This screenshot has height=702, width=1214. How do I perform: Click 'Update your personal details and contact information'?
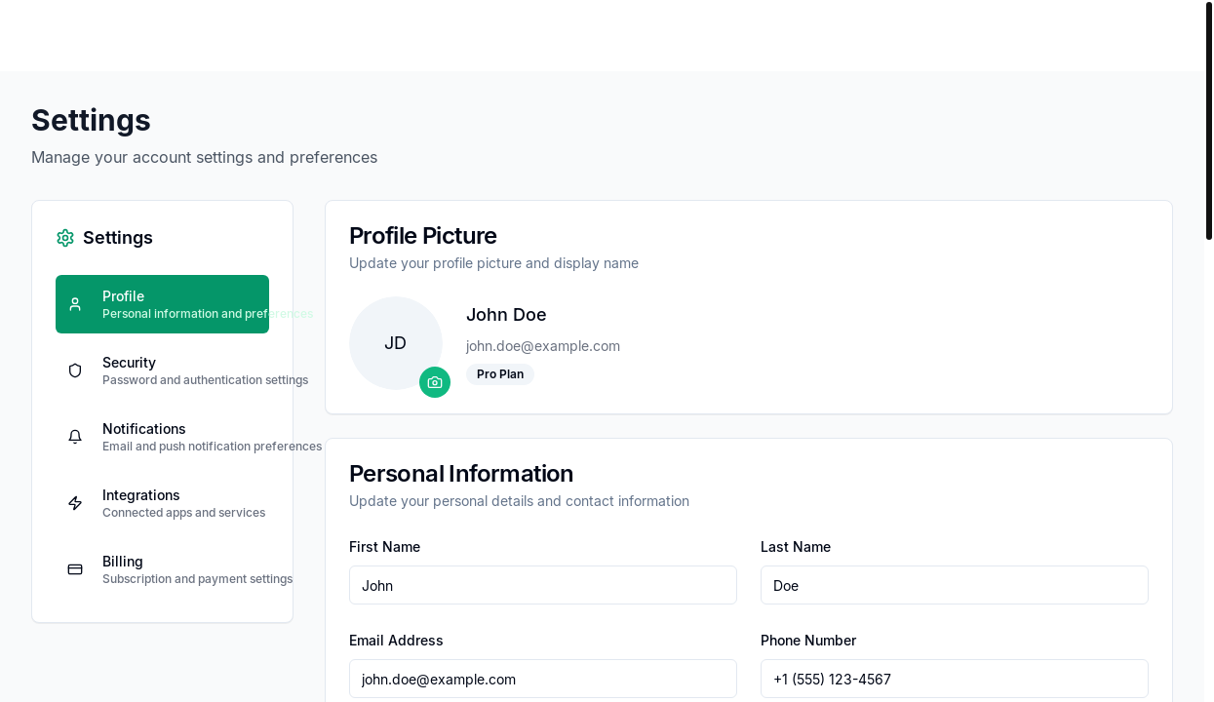click(519, 501)
